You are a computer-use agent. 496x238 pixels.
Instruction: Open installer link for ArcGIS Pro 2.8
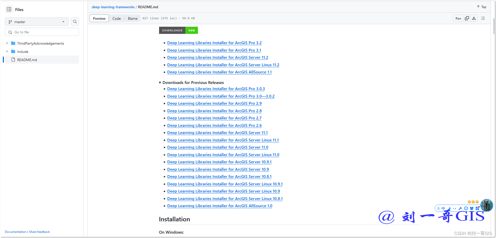pyautogui.click(x=214, y=111)
